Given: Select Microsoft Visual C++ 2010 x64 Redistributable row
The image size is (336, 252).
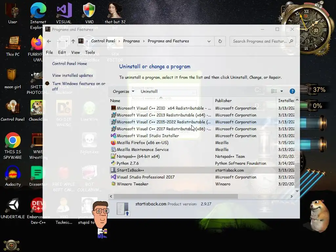Looking at the screenshot, I should click(202, 108).
